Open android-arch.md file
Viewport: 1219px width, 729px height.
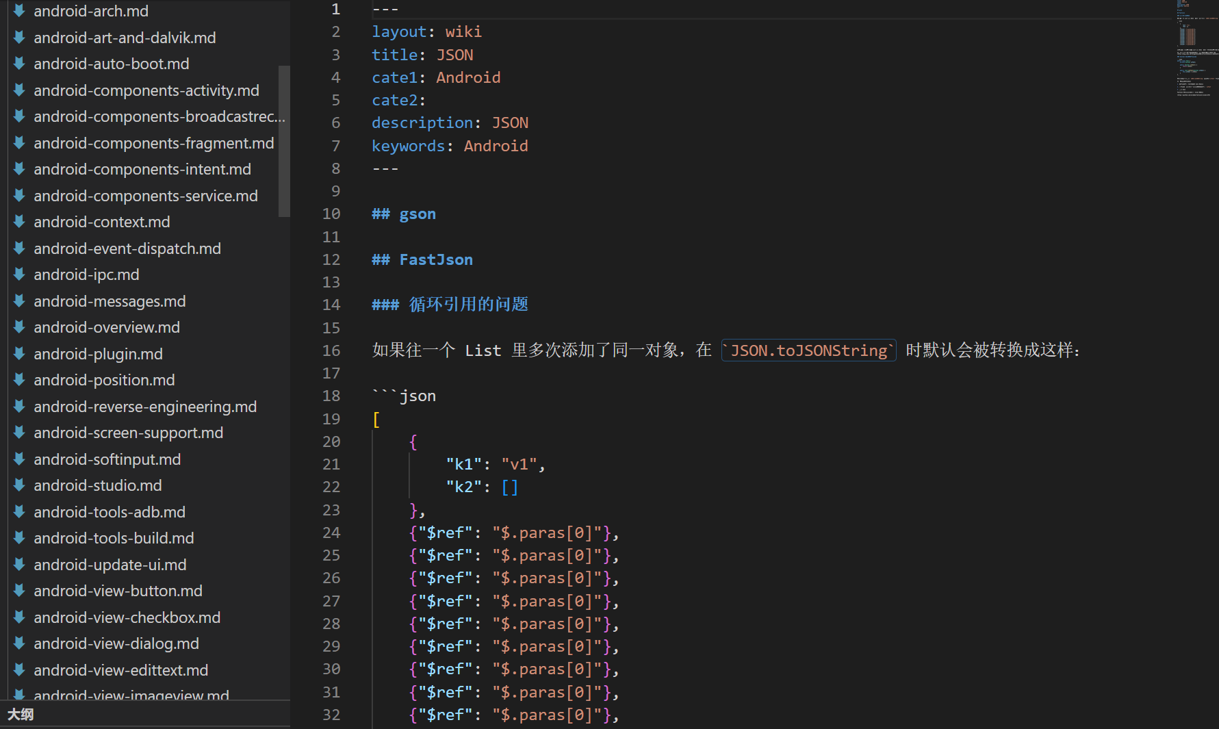coord(91,11)
